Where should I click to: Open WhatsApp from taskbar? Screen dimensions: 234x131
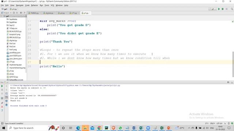[x=120, y=128]
